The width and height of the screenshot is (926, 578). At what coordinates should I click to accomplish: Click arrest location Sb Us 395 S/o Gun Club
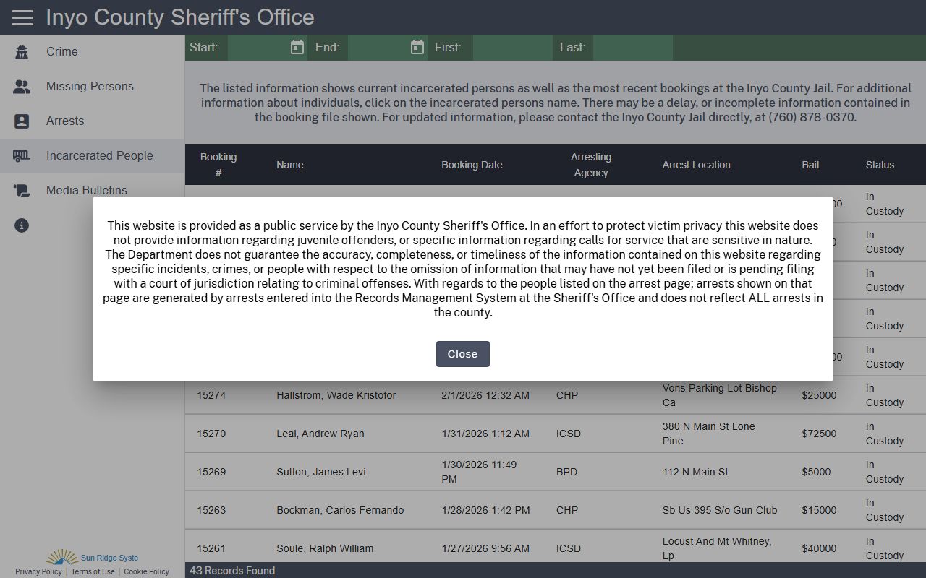click(720, 510)
